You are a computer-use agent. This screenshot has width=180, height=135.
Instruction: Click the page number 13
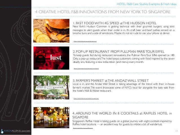pos(176,131)
